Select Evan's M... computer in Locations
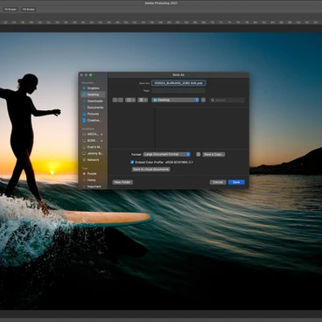Viewport: 322px width, 322px height. pos(93,147)
